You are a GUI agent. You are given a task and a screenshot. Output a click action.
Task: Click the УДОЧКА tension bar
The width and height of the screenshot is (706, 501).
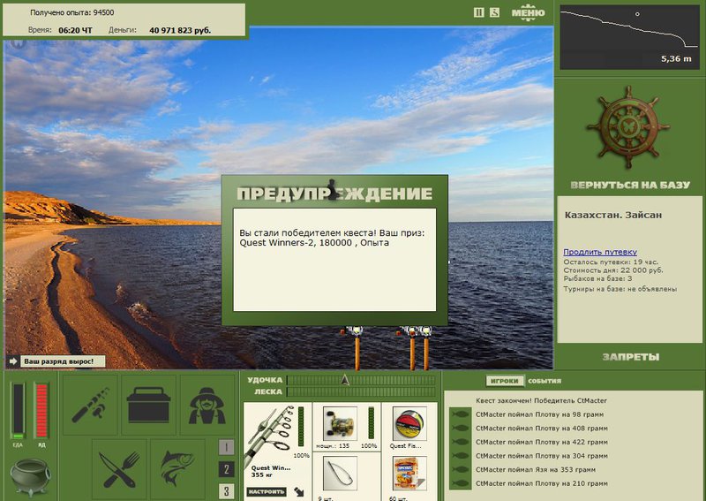click(362, 380)
